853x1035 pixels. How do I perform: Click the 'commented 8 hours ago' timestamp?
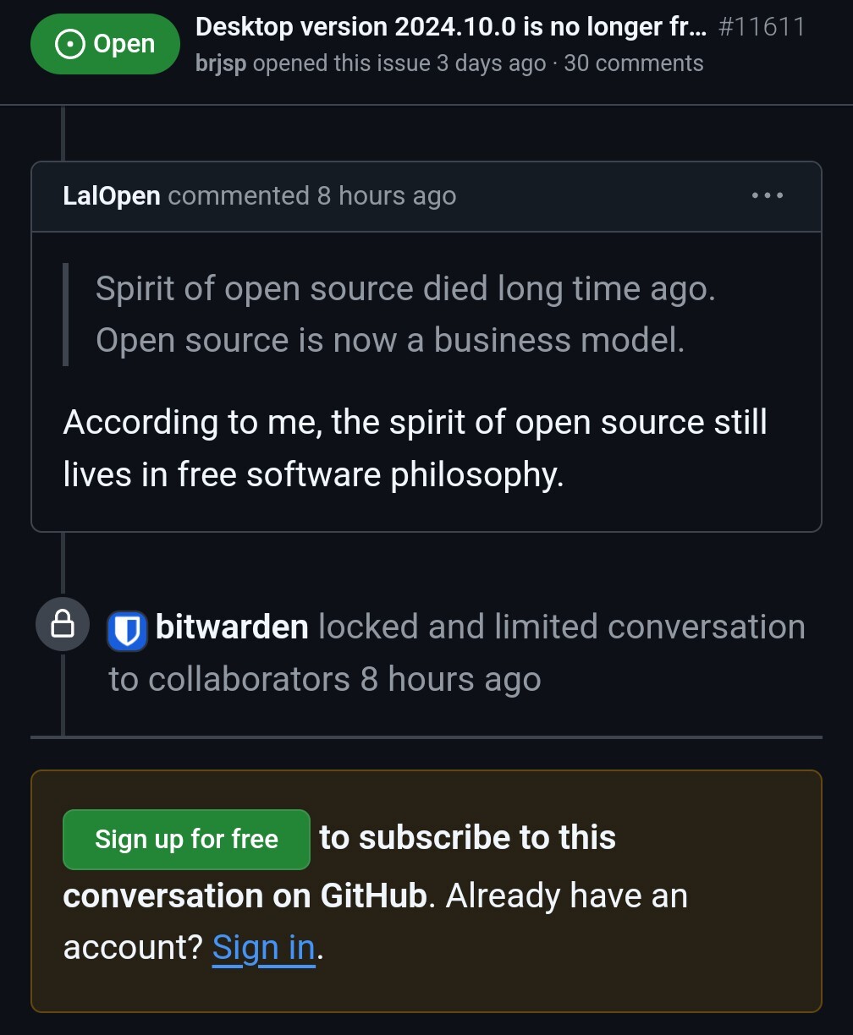coord(312,196)
